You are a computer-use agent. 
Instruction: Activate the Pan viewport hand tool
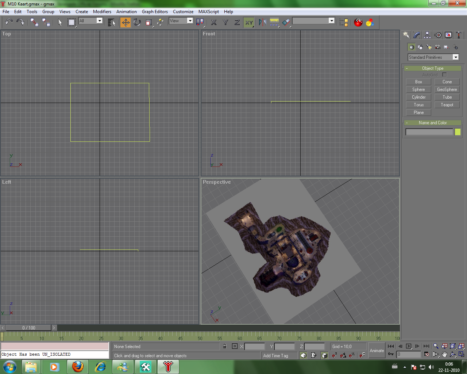444,354
